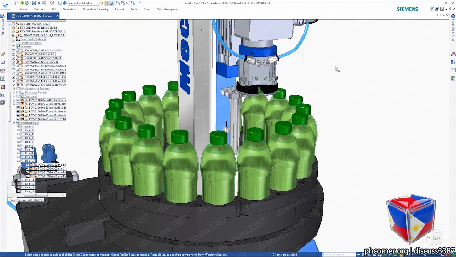The width and height of the screenshot is (456, 257).
Task: Open the Home ribbon tab
Action: (24, 9)
